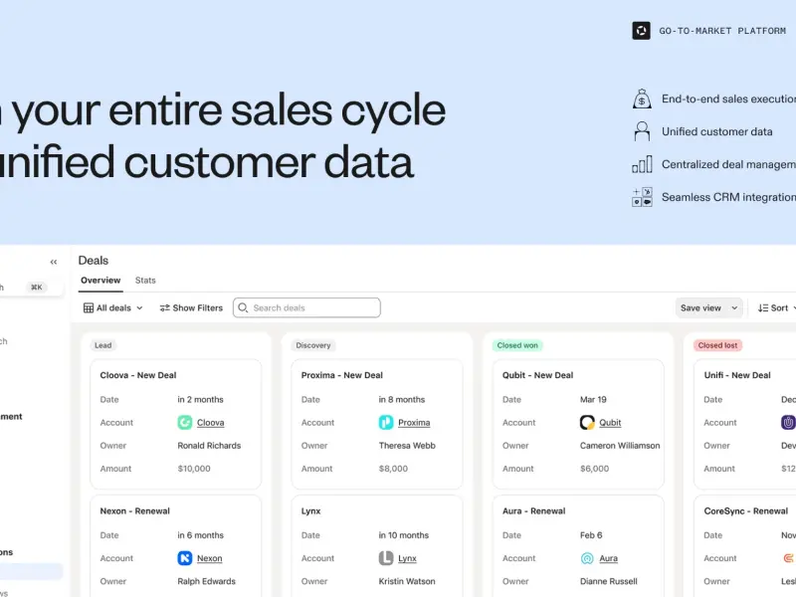The width and height of the screenshot is (796, 597).
Task: Click the 'Feb 6' date value
Action: click(591, 535)
